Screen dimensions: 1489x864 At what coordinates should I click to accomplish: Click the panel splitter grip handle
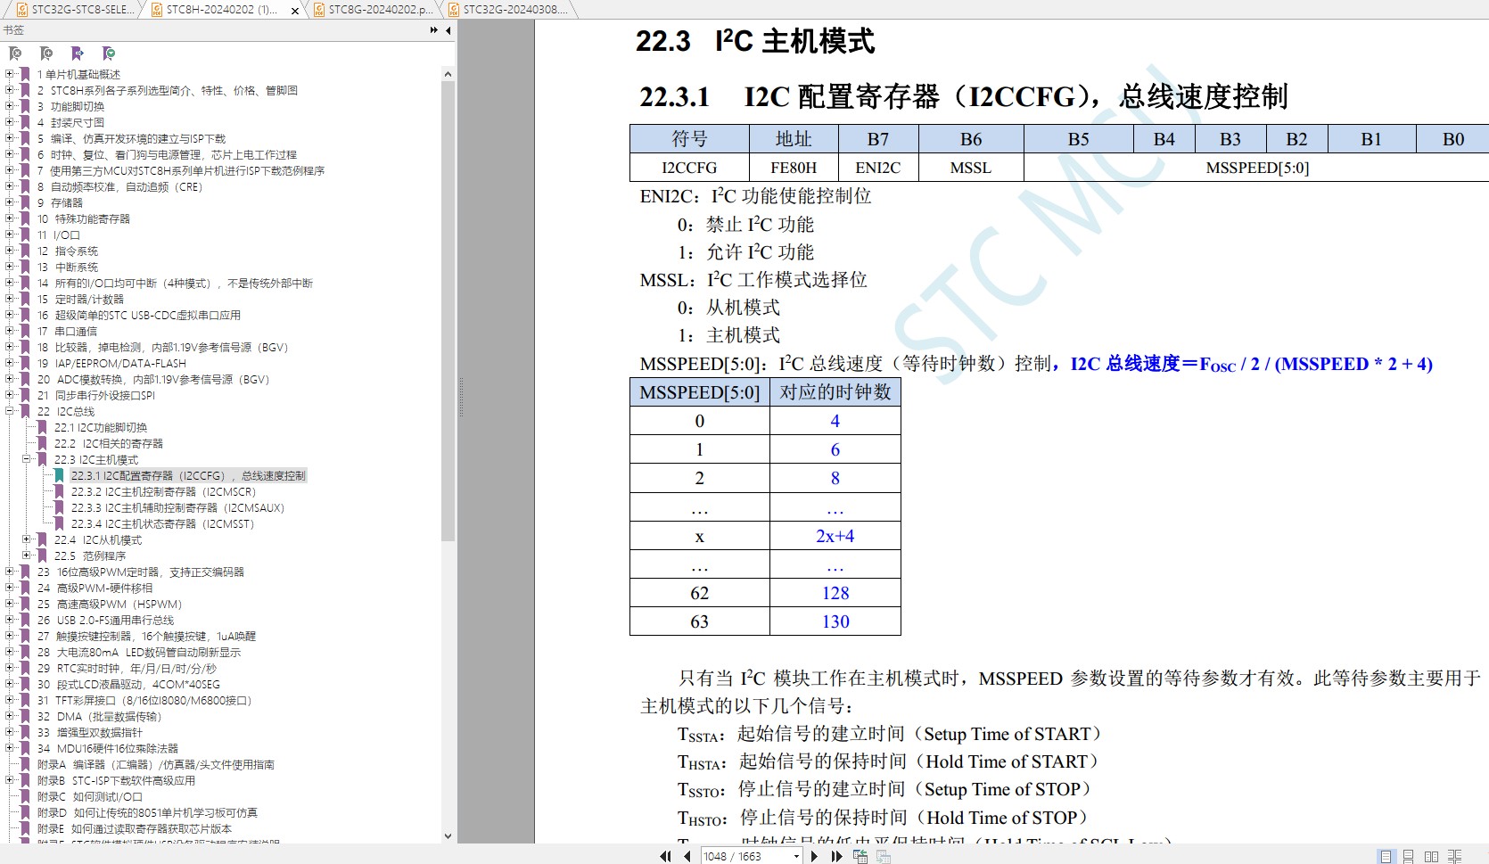coord(461,399)
